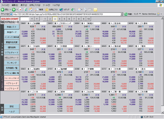Go to the Home page icon
This screenshot has height=119, width=164.
31,10
